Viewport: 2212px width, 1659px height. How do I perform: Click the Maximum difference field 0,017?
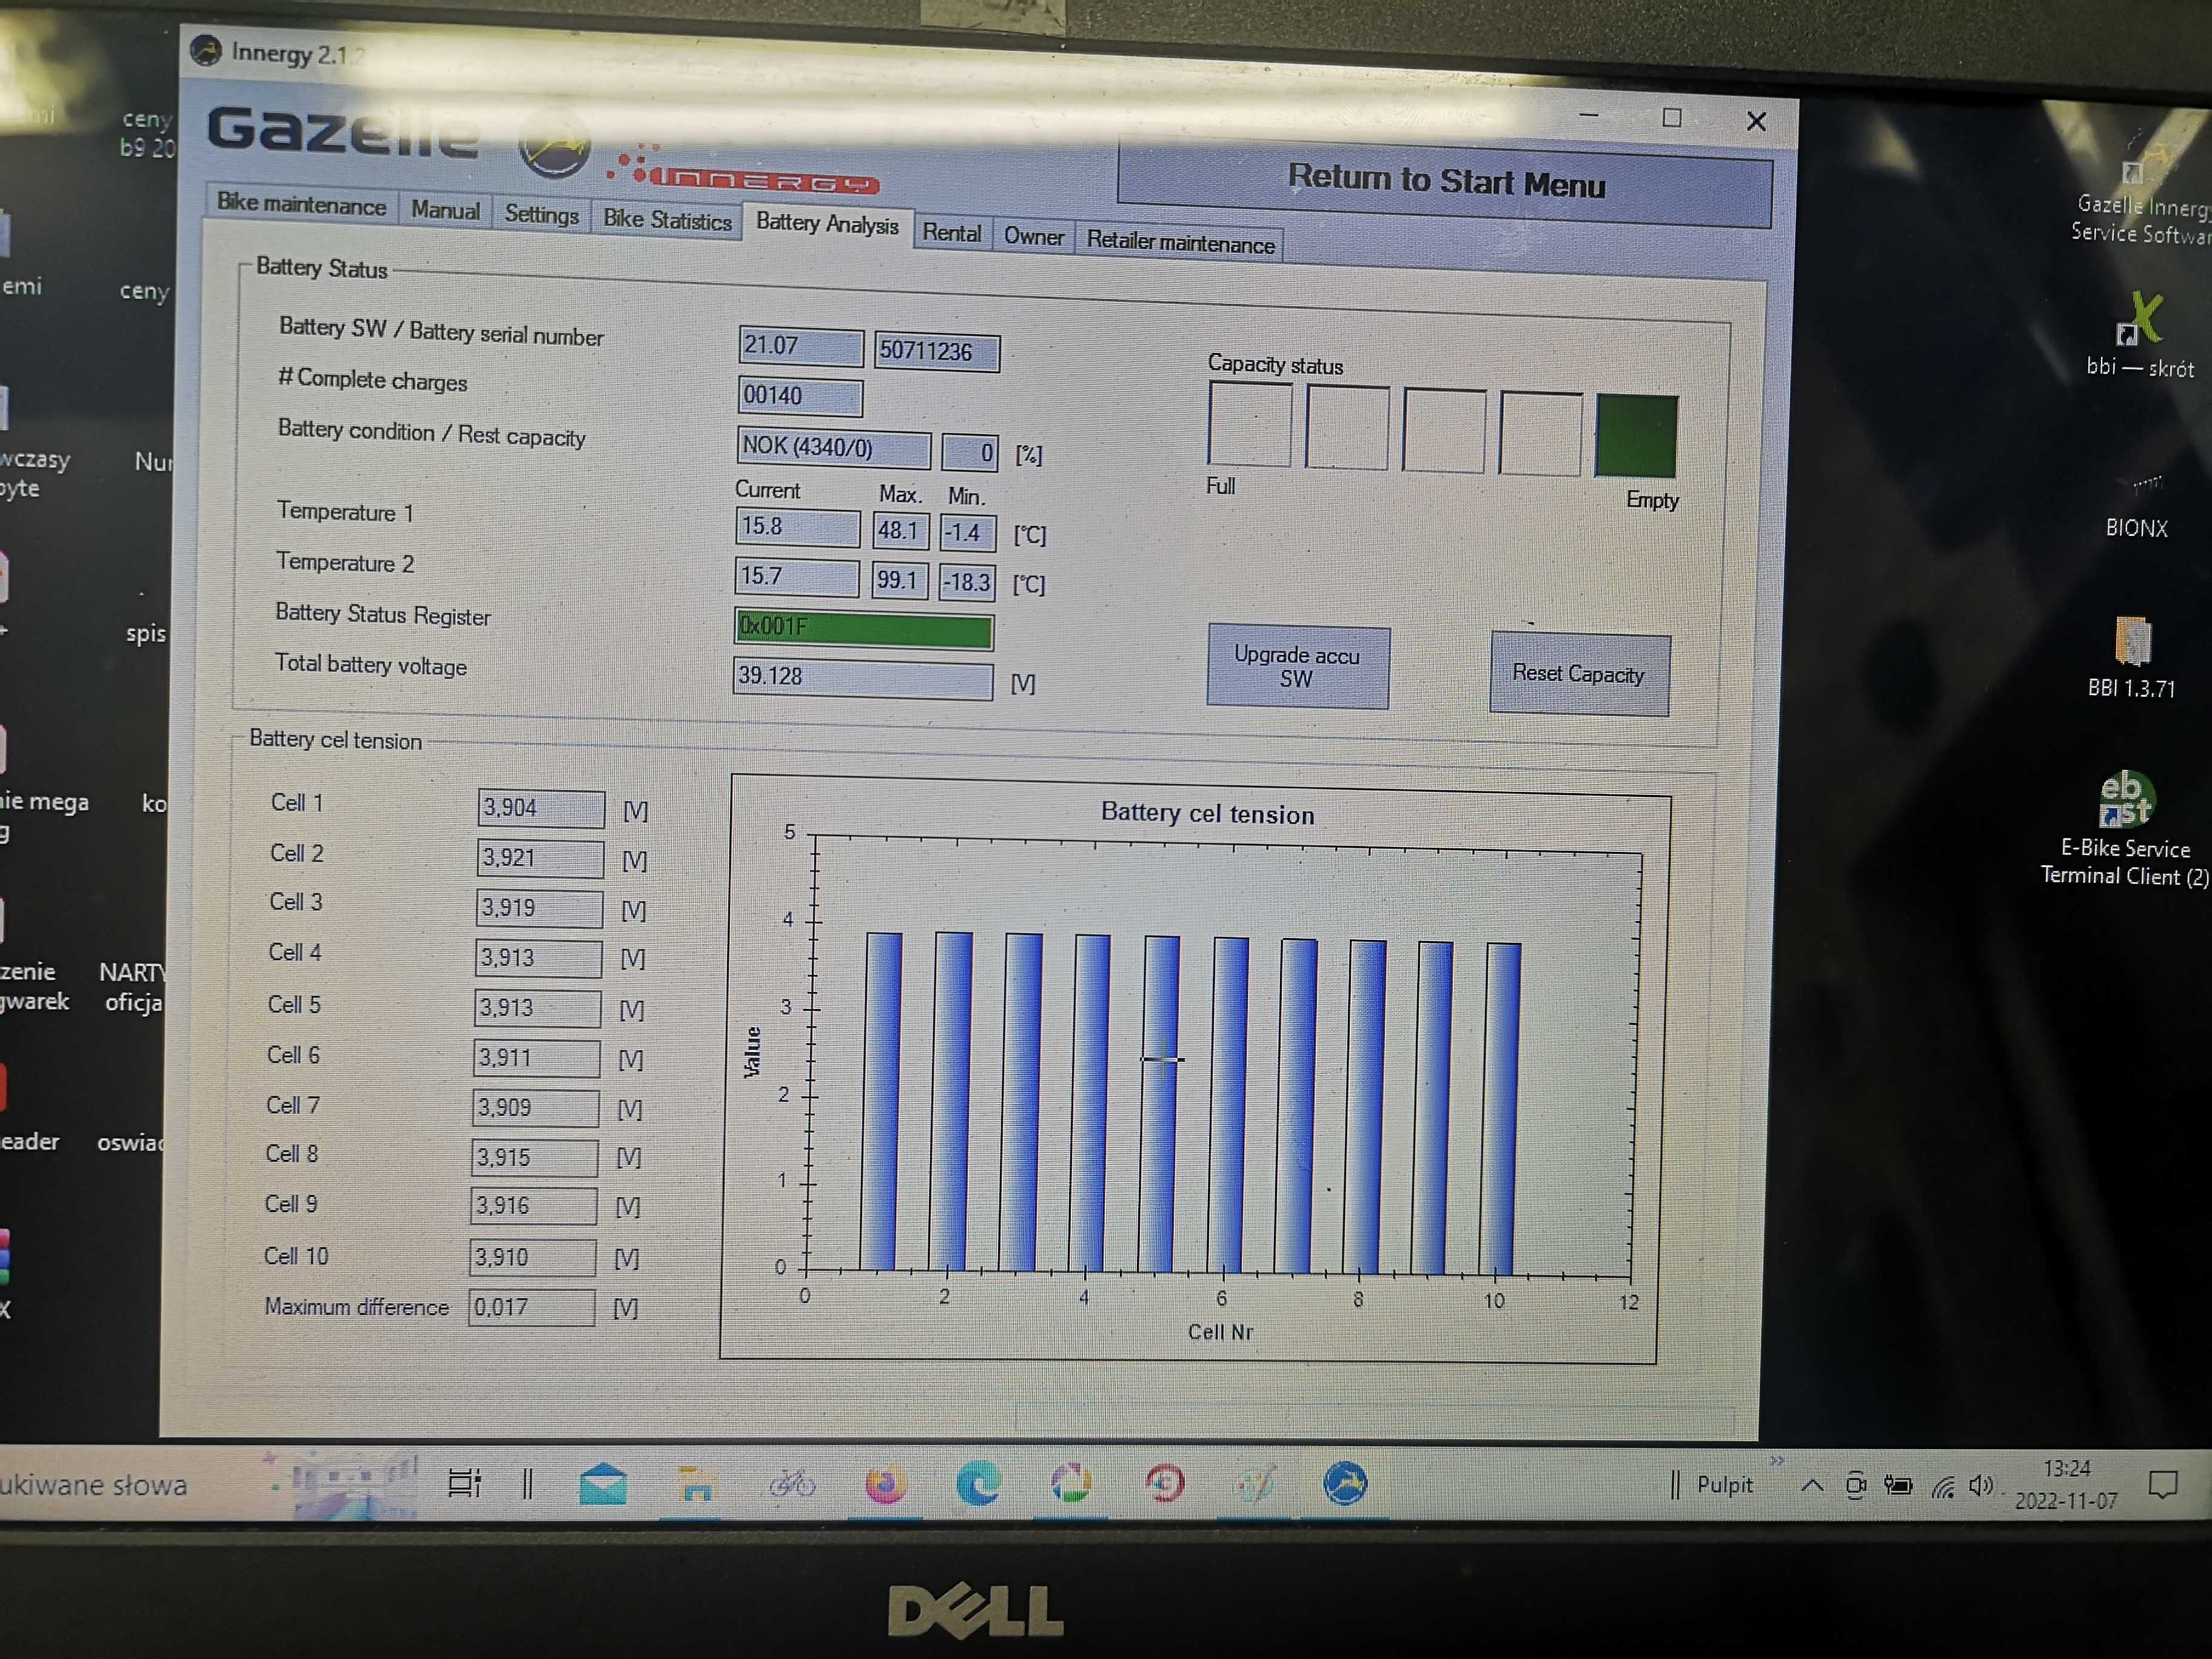coord(531,1307)
